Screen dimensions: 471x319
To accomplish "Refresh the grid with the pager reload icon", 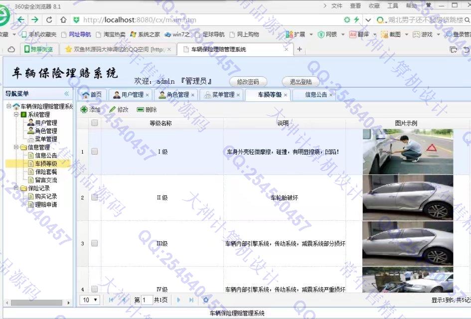I will pos(206,300).
